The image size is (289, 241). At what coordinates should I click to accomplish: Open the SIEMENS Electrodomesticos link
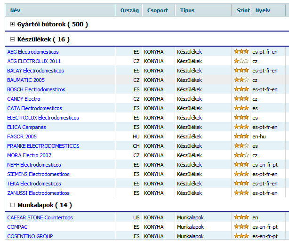pyautogui.click(x=38, y=174)
